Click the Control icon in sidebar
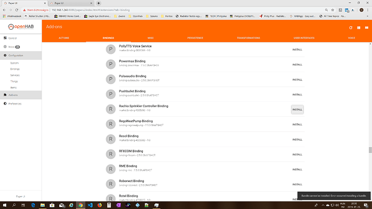This screenshot has height=209, width=372. coord(5,38)
